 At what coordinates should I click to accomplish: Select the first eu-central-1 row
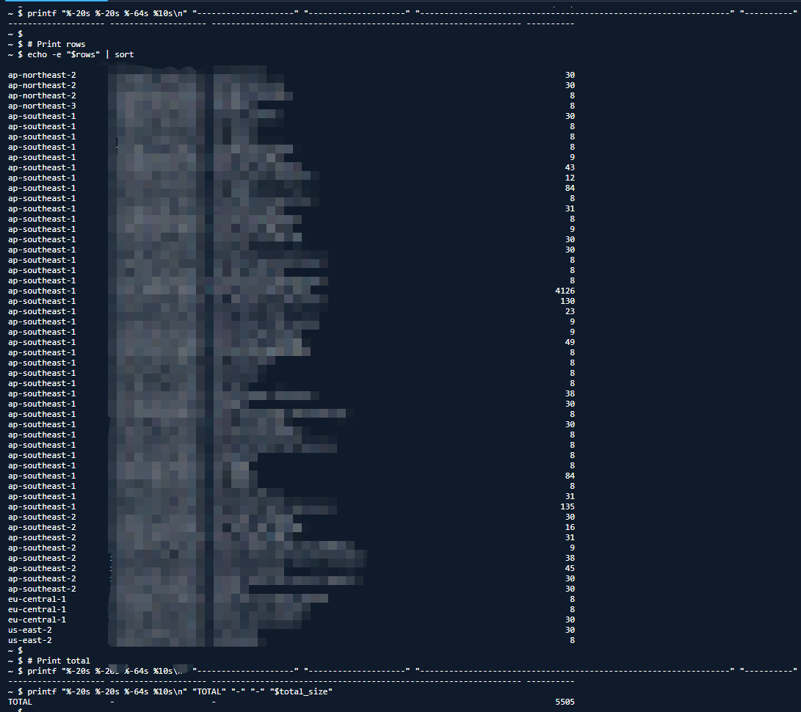pos(37,598)
